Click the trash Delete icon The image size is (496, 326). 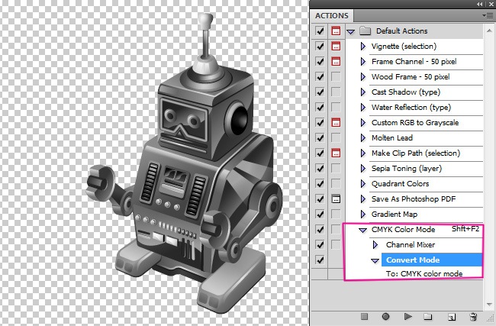473,315
